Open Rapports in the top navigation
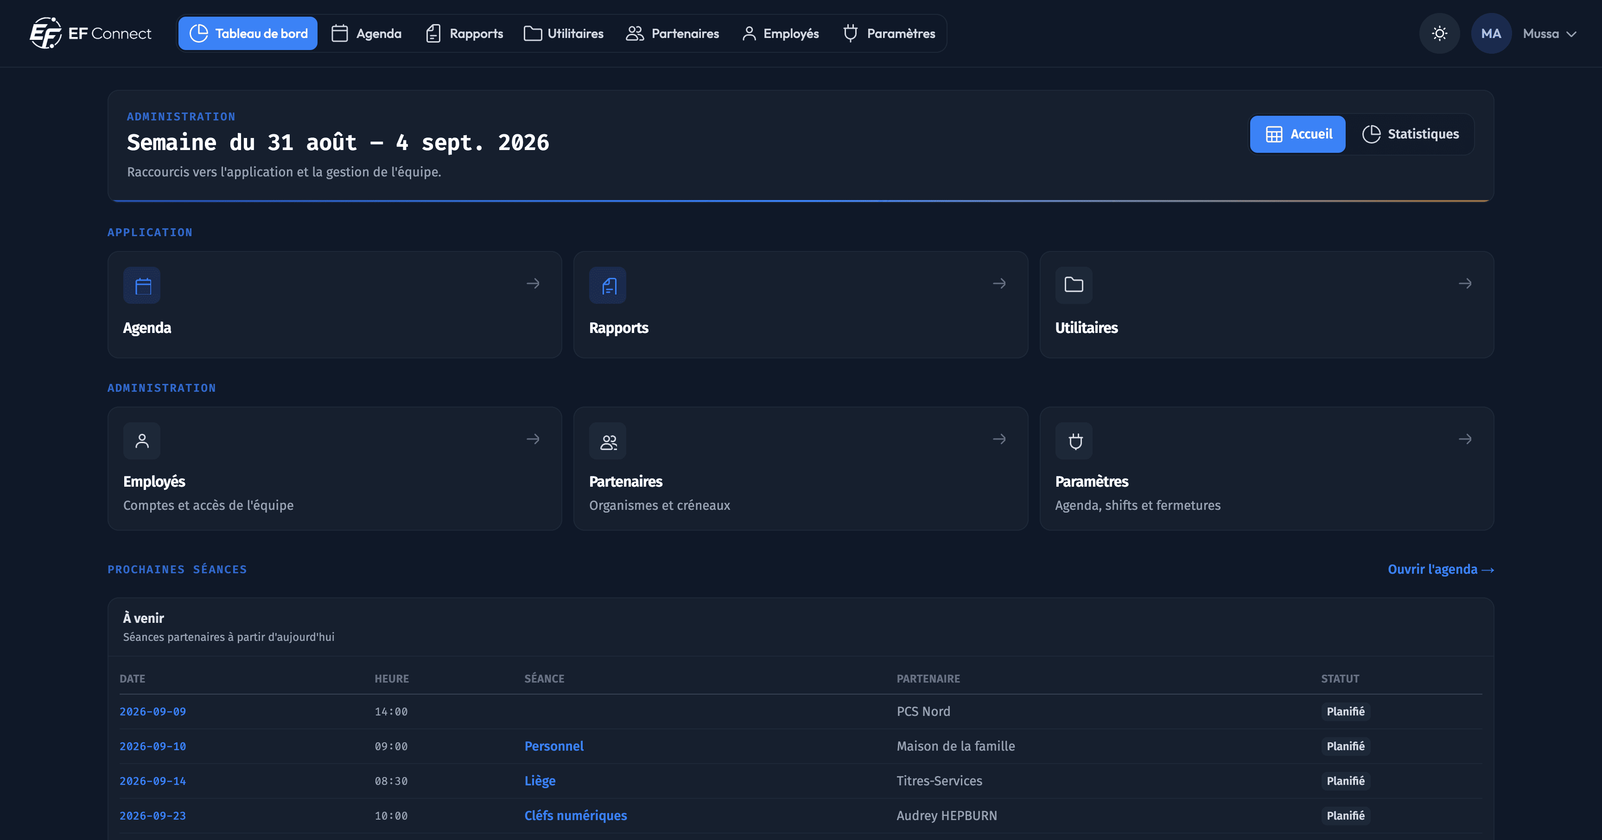Screen dimensions: 1602x840 [464, 33]
